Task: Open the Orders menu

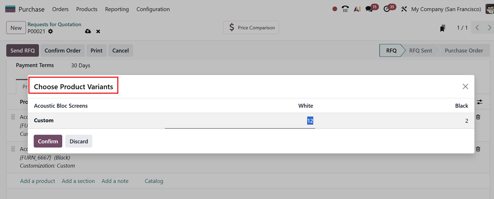Action: tap(60, 9)
